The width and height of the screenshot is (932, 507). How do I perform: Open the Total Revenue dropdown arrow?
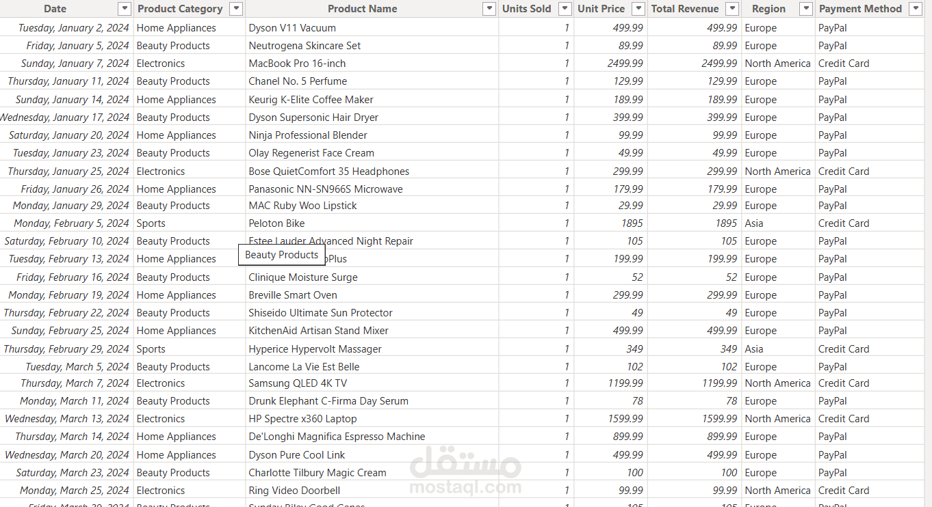733,9
